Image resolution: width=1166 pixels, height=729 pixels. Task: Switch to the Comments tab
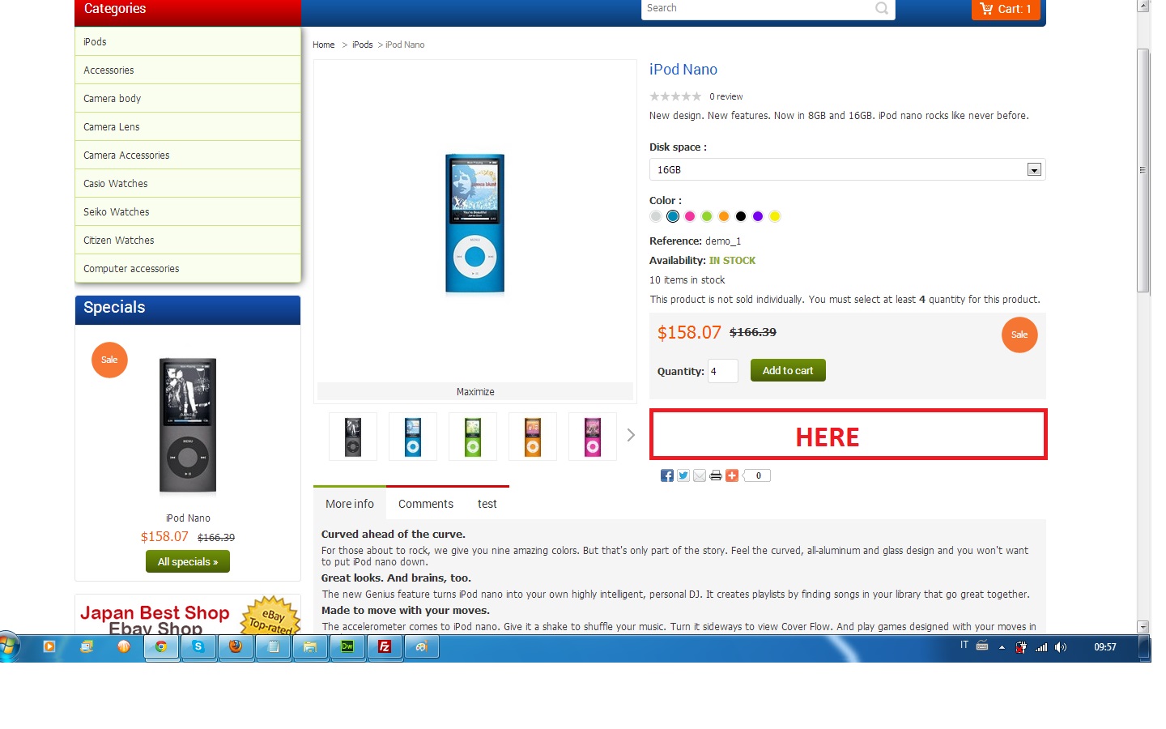426,504
